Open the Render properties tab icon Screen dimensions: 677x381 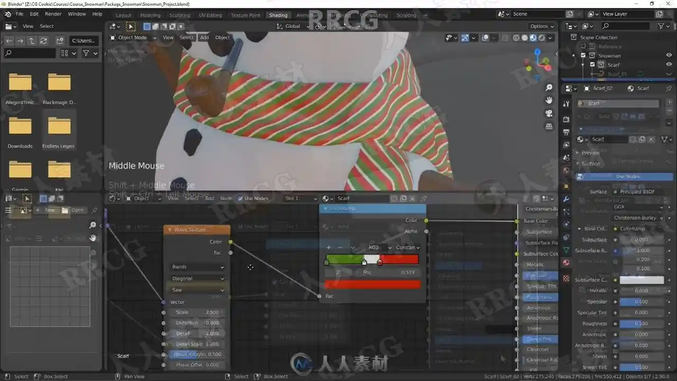point(566,119)
